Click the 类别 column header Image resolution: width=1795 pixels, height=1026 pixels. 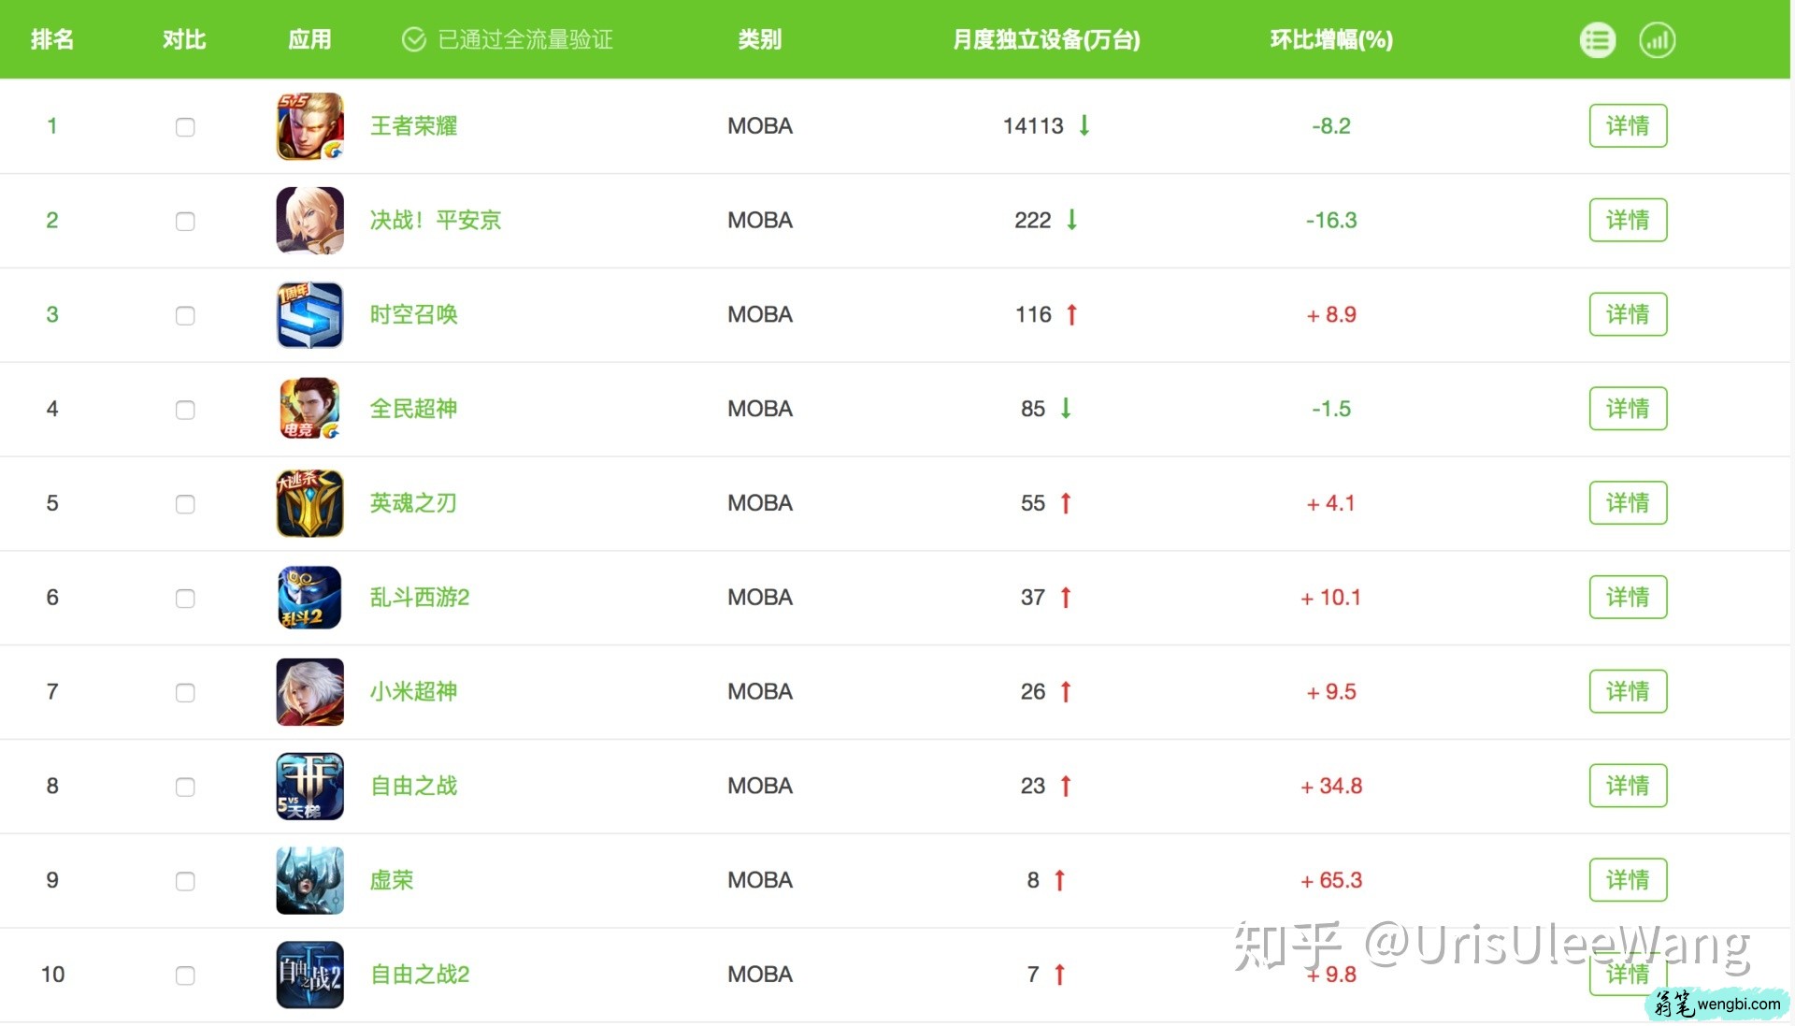[x=759, y=40]
